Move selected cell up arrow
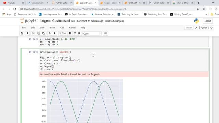Image resolution: width=219 pixels, height=123 pixels. point(50,33)
